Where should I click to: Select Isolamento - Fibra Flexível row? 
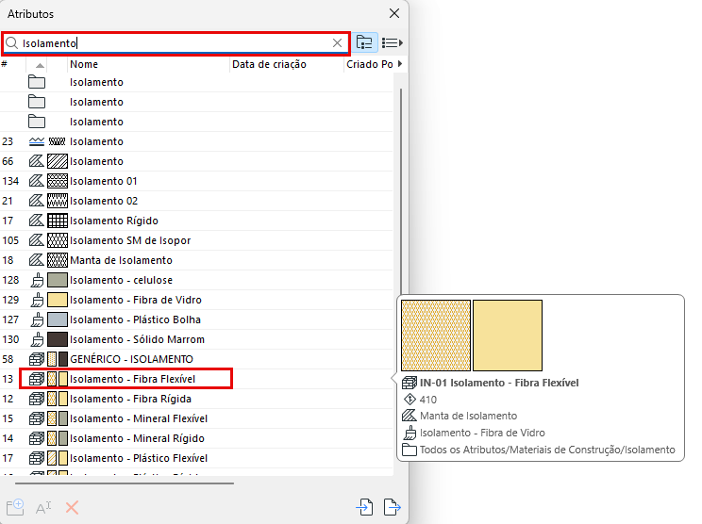pyautogui.click(x=196, y=379)
